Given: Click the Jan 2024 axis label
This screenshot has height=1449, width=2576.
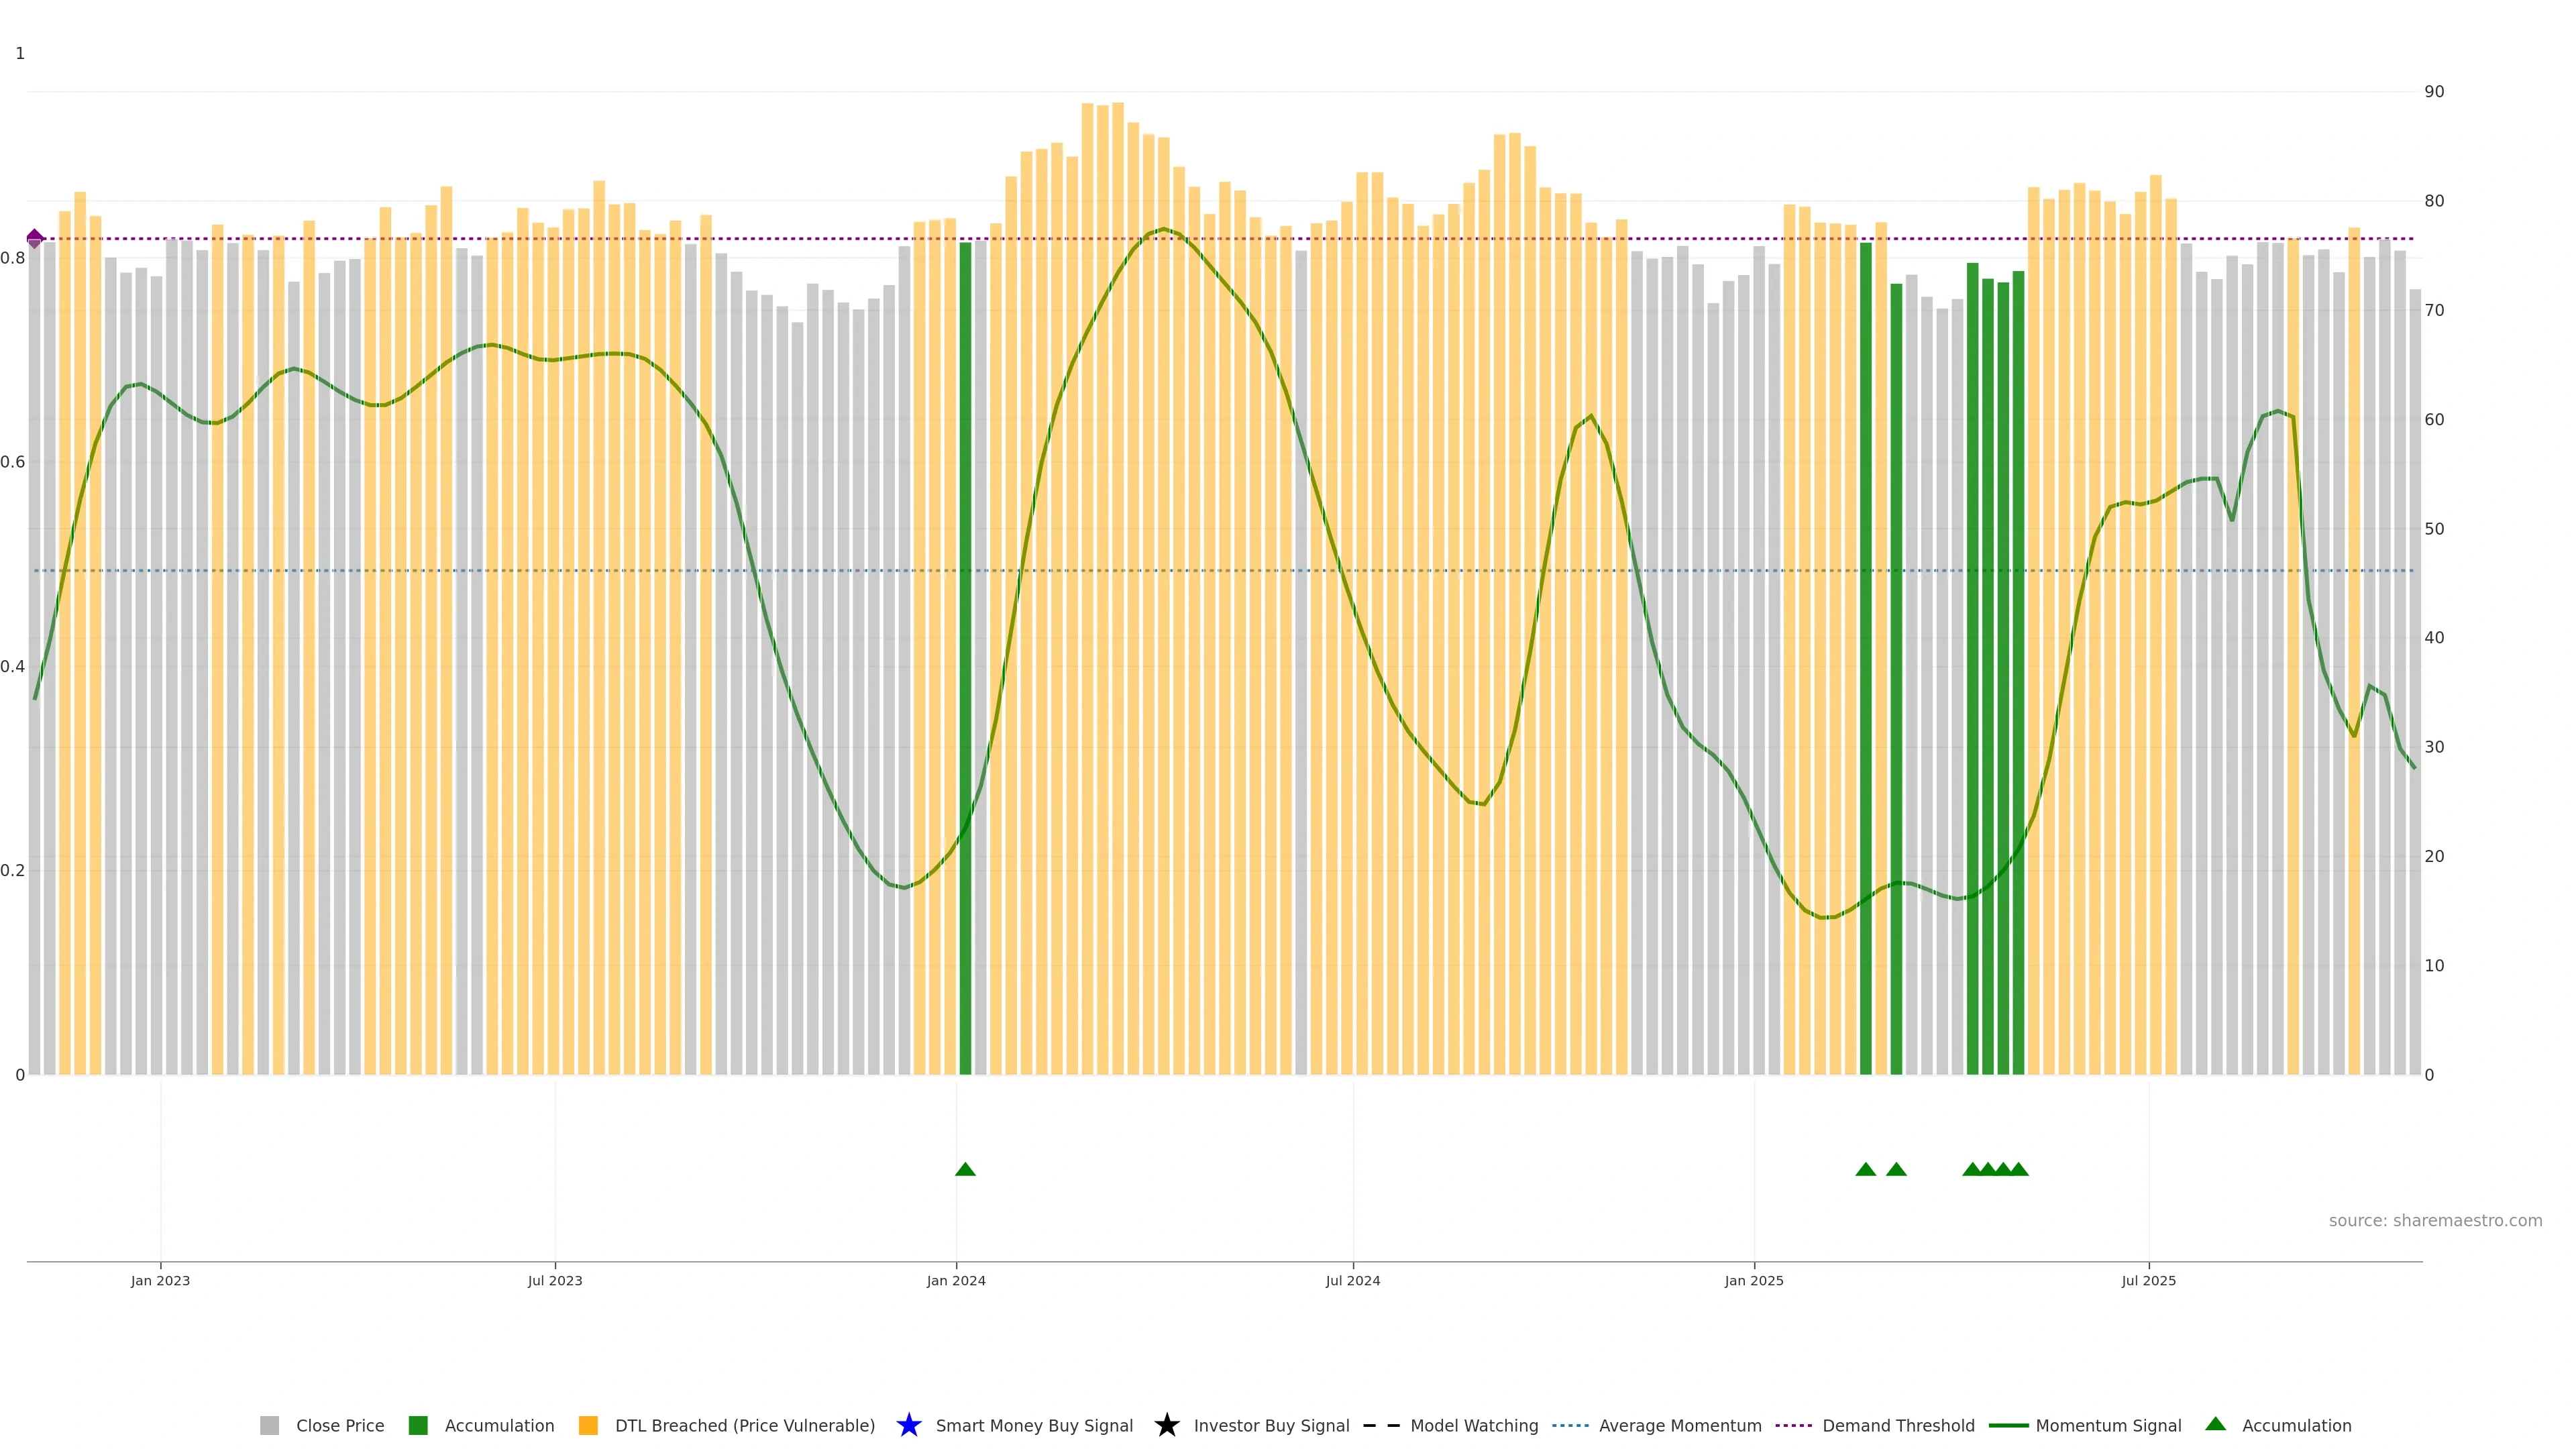Looking at the screenshot, I should [x=956, y=1281].
